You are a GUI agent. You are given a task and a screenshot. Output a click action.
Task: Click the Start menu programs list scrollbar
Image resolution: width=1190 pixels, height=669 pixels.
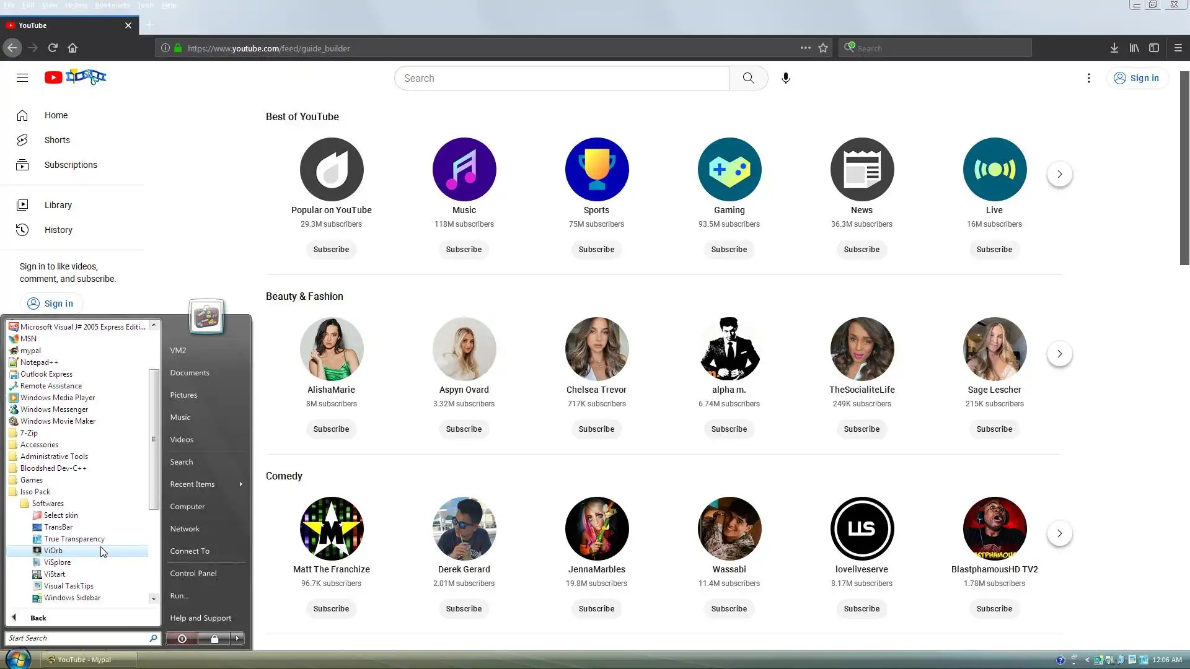(153, 439)
